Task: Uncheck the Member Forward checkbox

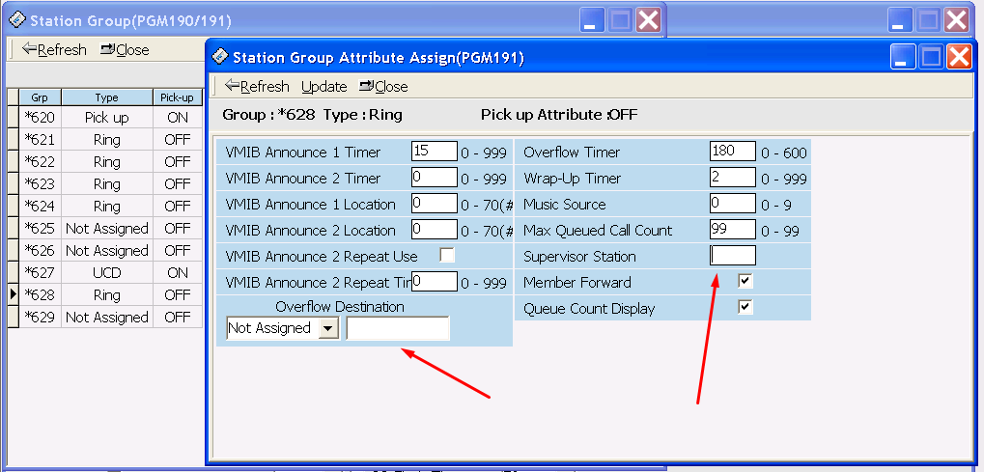Action: [745, 282]
